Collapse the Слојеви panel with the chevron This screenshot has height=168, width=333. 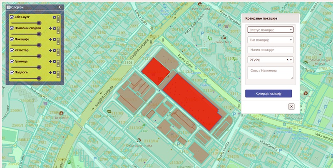coord(60,7)
